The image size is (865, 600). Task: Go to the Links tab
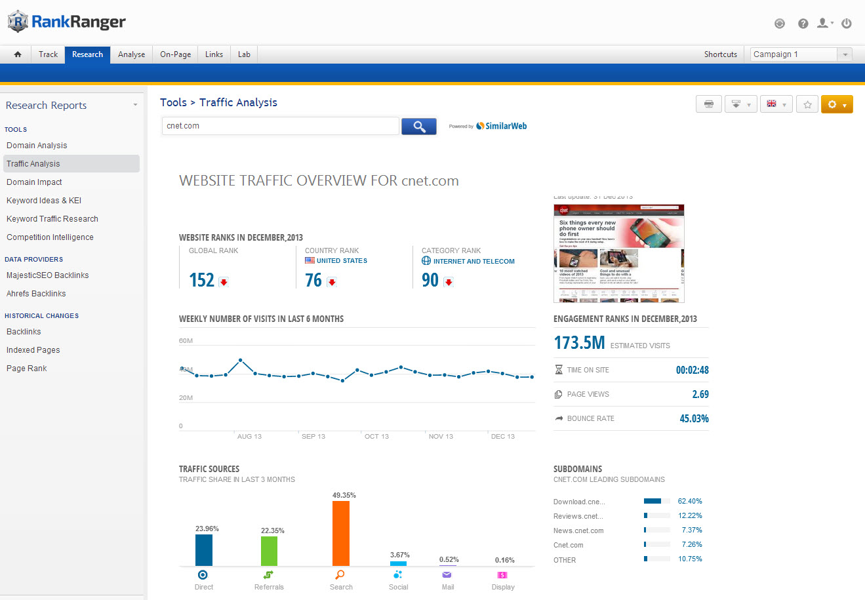pyautogui.click(x=214, y=54)
